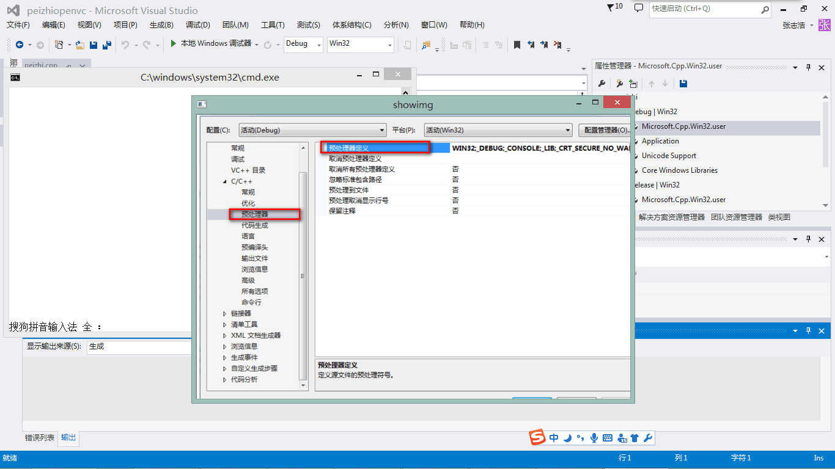Select the 预处理器定义 property row
The height and width of the screenshot is (469, 835).
[477, 148]
